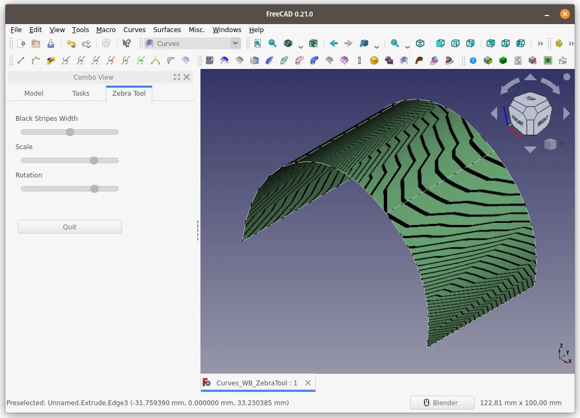Click the yellow Part workbench icon

pyautogui.click(x=559, y=44)
